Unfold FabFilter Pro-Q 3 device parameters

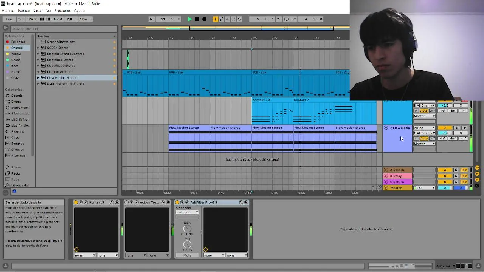pyautogui.click(x=182, y=202)
